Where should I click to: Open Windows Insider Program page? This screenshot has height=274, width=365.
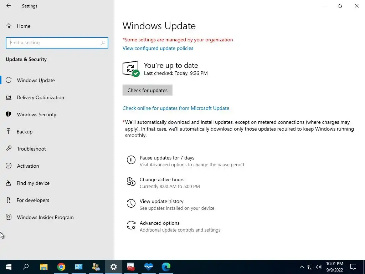45,217
